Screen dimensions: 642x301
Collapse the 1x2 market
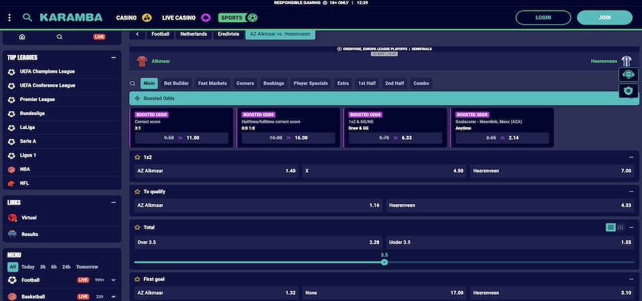point(631,157)
